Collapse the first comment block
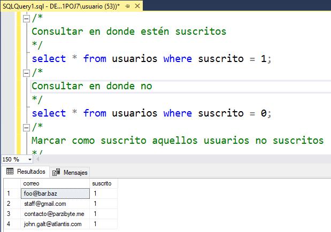This screenshot has width=331, height=232. (x=26, y=19)
